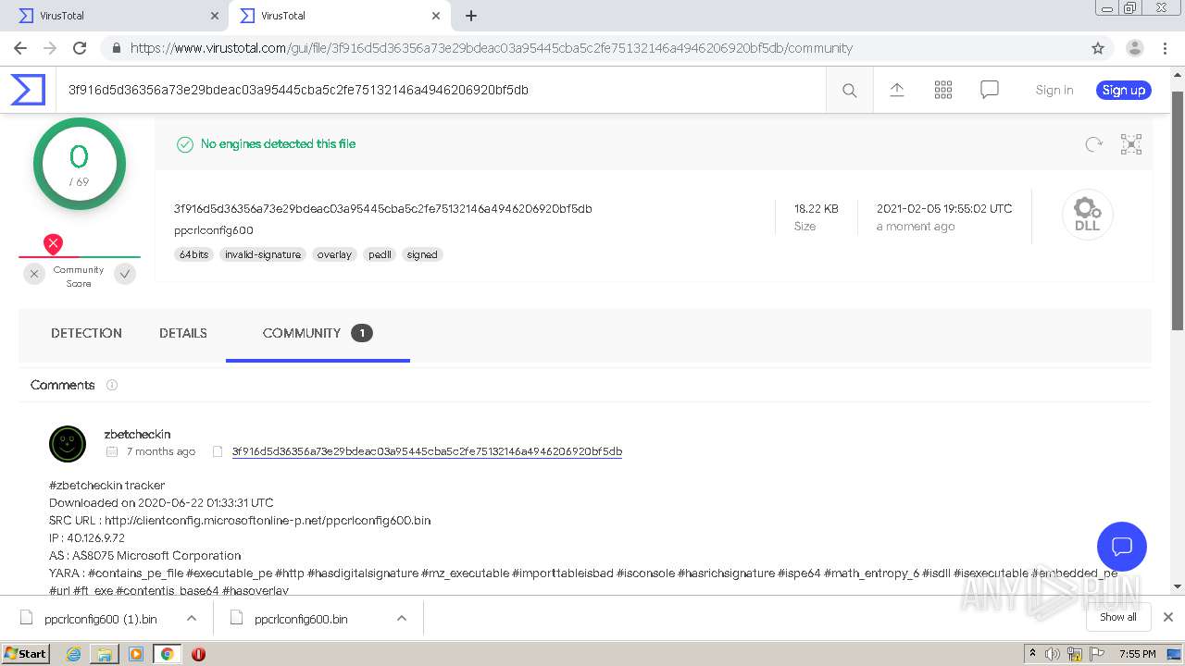Reload the page in Chrome
This screenshot has height=666, width=1185.
coord(80,48)
